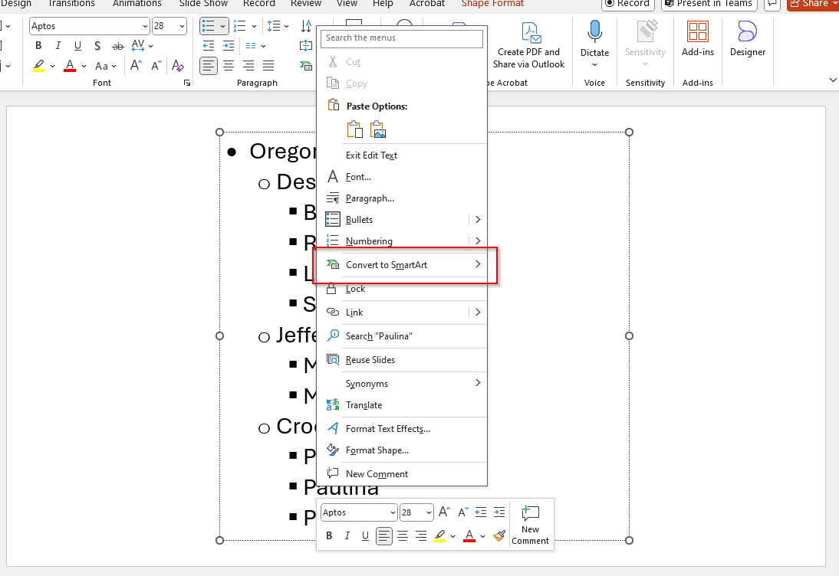Click Search "Paulina"
Viewport: 839px width, 576px height.
pos(402,336)
